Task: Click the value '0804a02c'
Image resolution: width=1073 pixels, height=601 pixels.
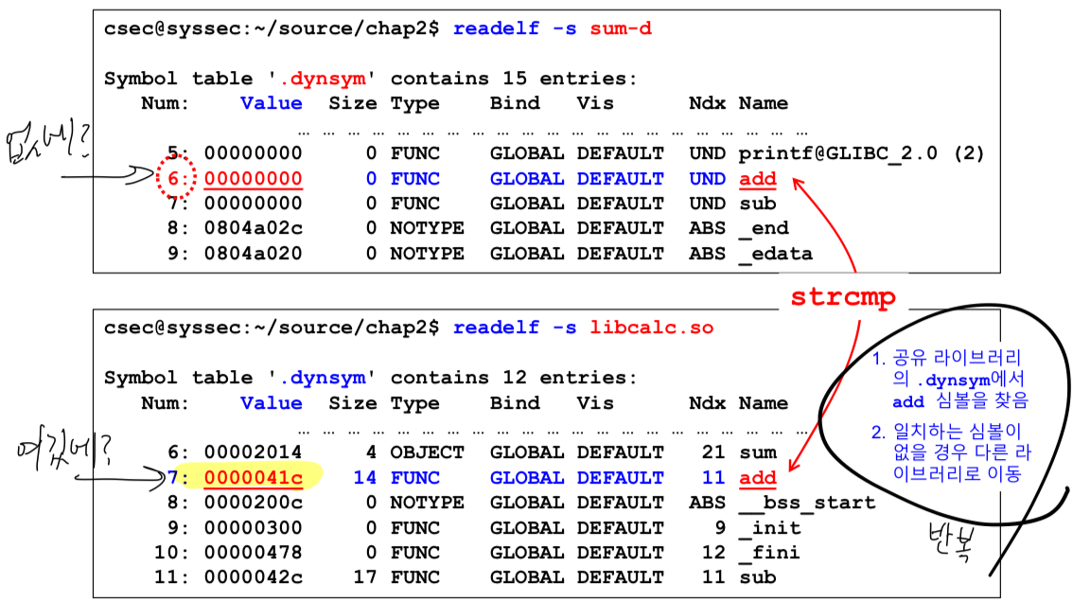Action: tap(254, 228)
